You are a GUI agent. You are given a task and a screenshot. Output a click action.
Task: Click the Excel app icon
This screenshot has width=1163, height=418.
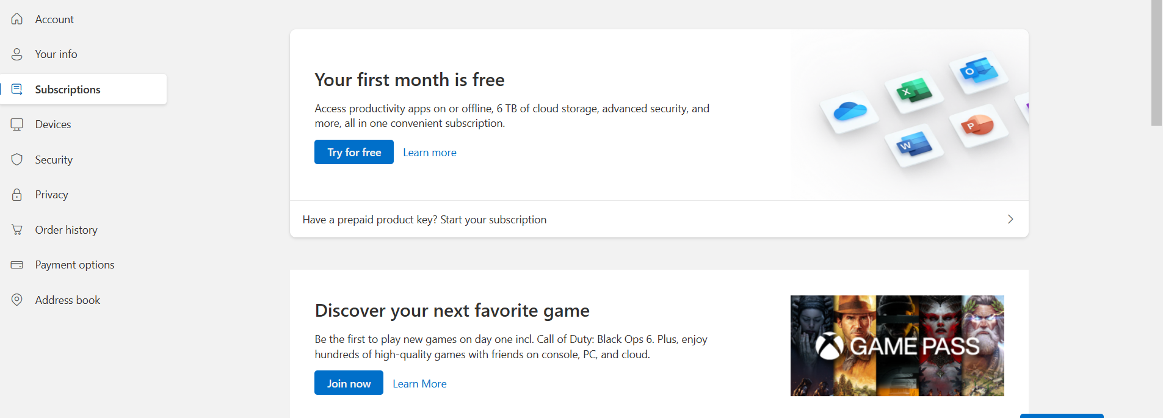click(x=914, y=92)
